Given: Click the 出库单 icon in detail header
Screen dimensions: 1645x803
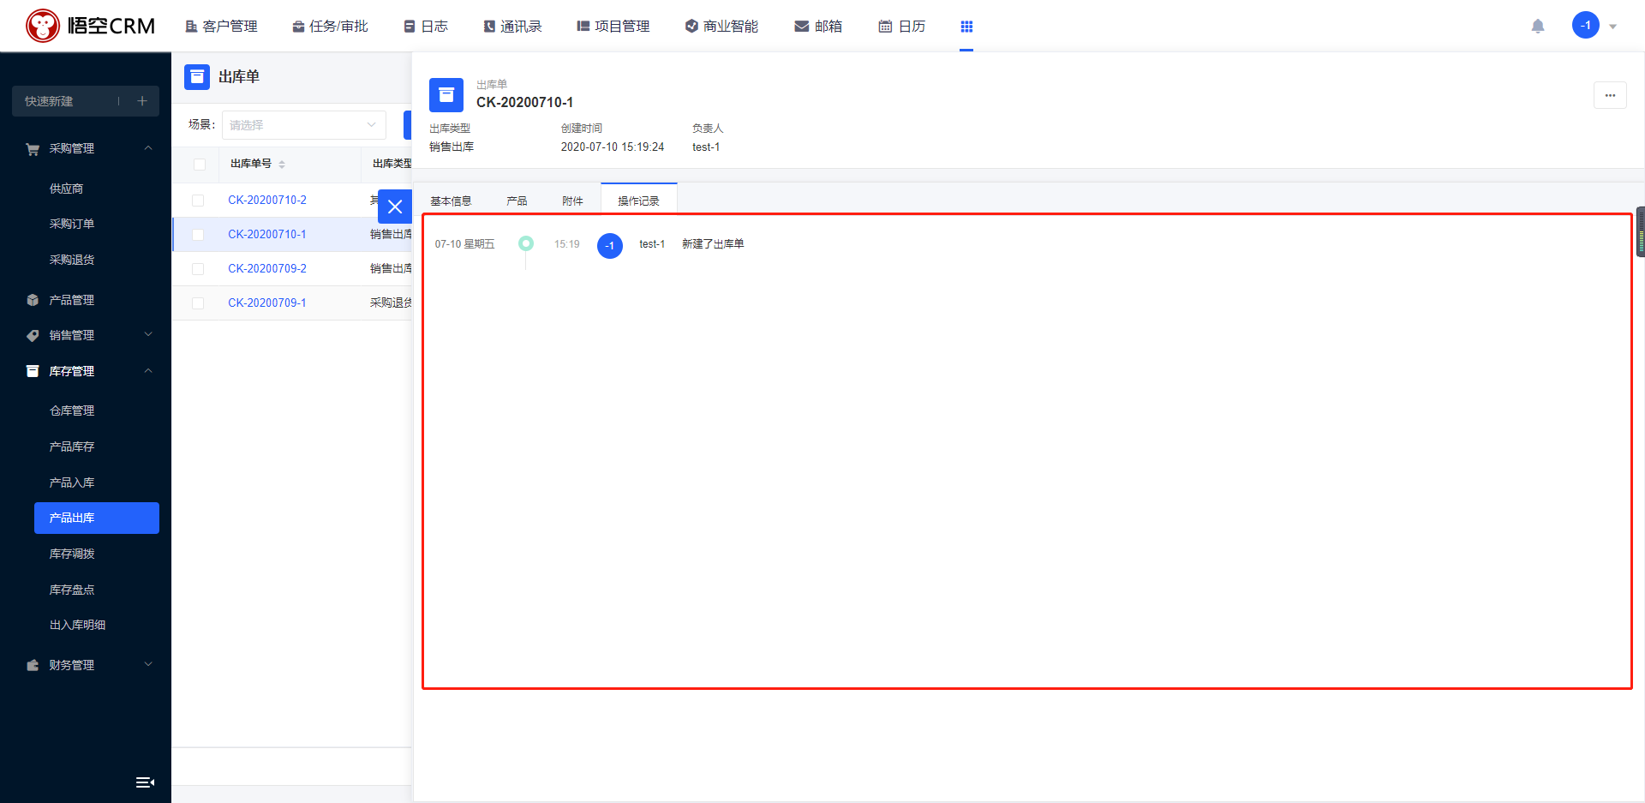Looking at the screenshot, I should coord(446,95).
